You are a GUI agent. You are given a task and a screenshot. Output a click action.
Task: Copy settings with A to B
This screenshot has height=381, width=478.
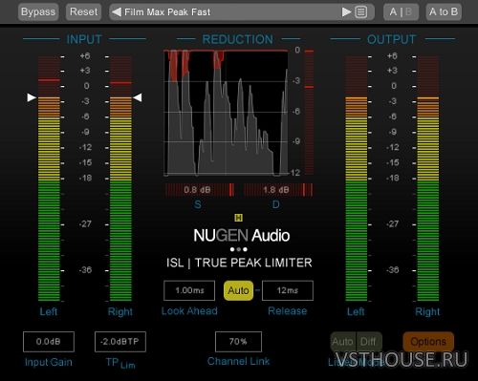click(x=444, y=12)
